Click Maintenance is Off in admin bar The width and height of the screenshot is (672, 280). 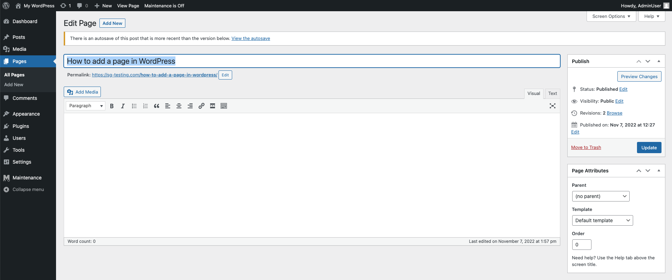tap(164, 6)
